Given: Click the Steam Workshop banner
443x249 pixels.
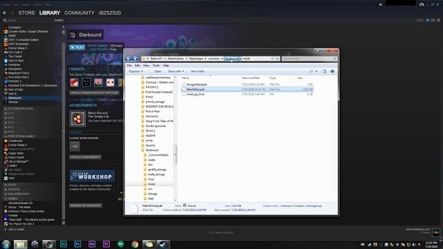Looking at the screenshot, I should (x=92, y=176).
